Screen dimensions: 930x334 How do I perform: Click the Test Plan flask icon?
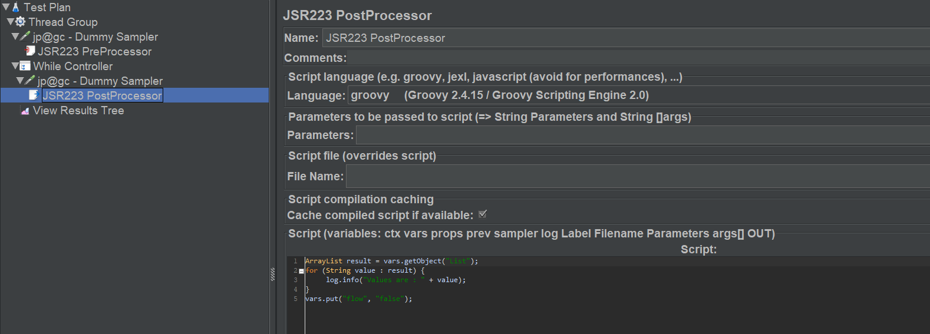point(16,7)
